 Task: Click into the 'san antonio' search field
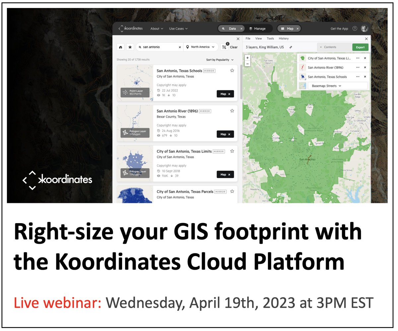pos(160,47)
